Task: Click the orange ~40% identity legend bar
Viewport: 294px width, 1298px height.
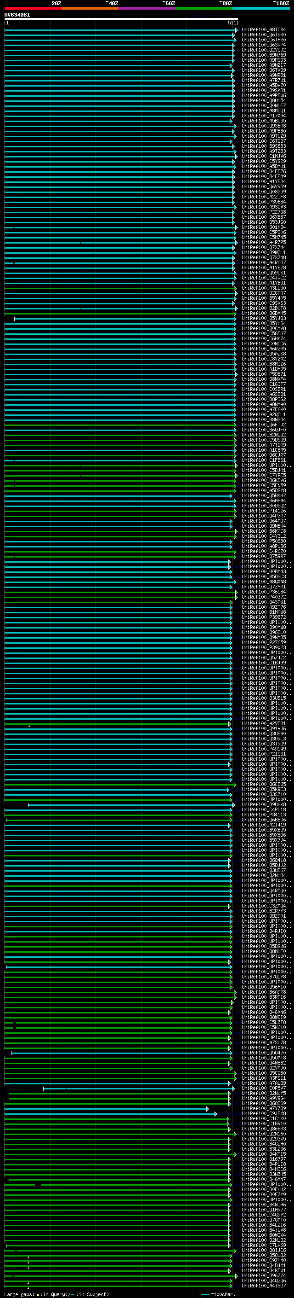Action: 90,8
